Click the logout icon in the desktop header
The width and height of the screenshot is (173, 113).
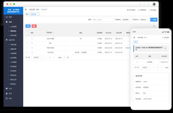[150, 10]
